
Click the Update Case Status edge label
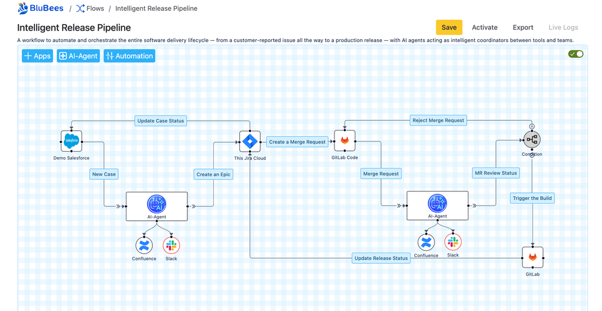tap(161, 121)
